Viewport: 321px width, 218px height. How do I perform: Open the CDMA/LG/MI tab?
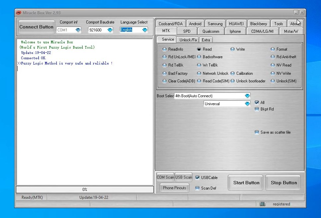[262, 31]
